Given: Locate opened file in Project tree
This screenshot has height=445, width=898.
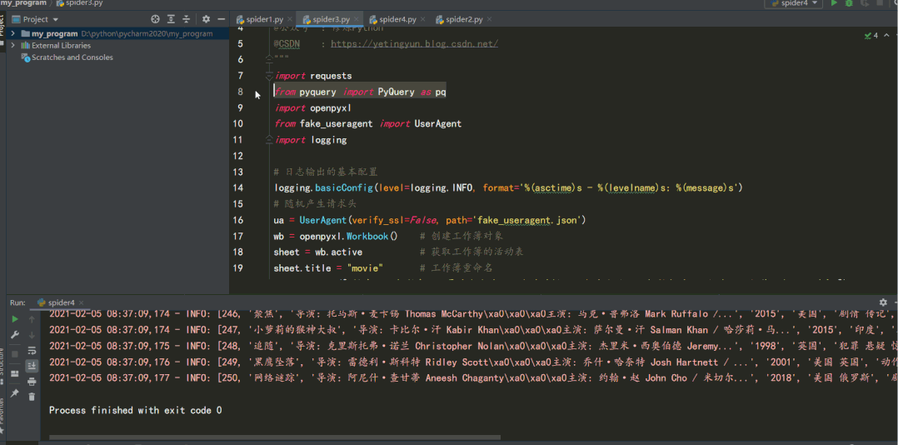Looking at the screenshot, I should click(155, 19).
